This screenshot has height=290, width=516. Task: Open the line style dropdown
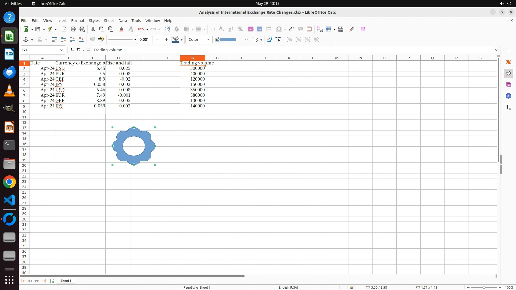[135, 40]
